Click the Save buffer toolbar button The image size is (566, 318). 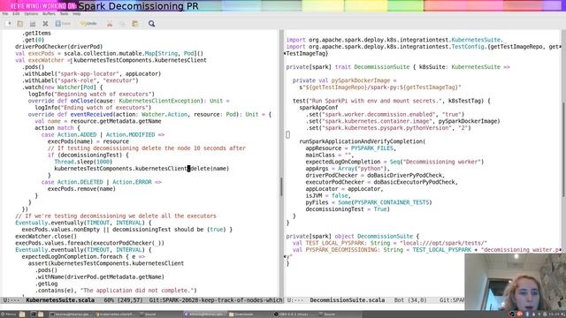pos(63,24)
